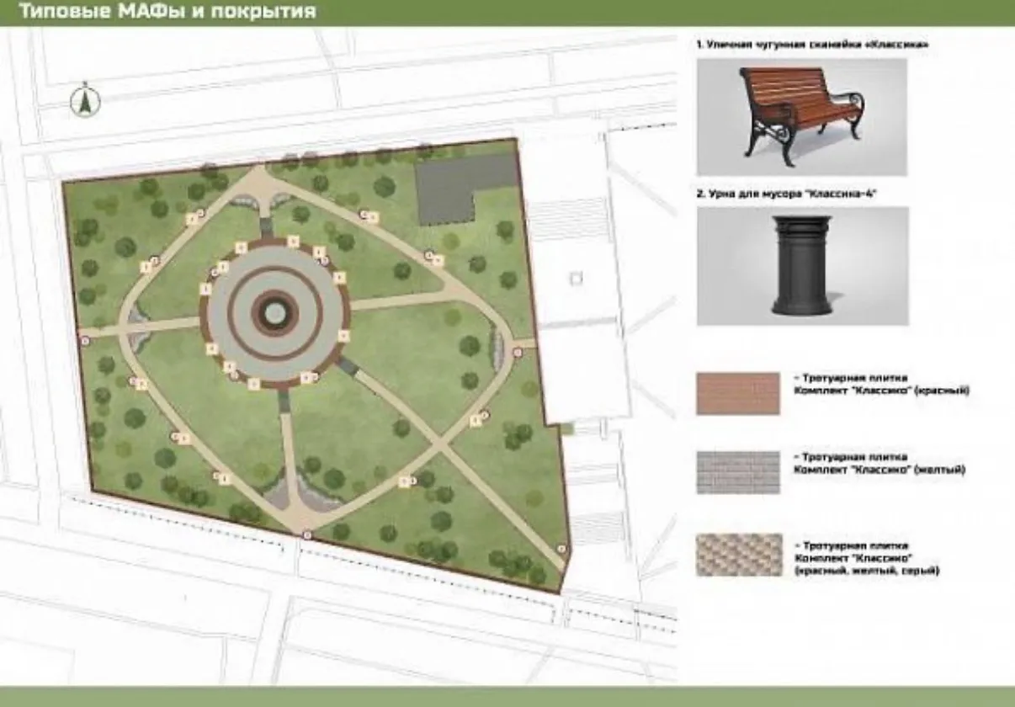Pick the red "Классико" paving tile swatch
Screen dimensions: 1015x707
(737, 393)
